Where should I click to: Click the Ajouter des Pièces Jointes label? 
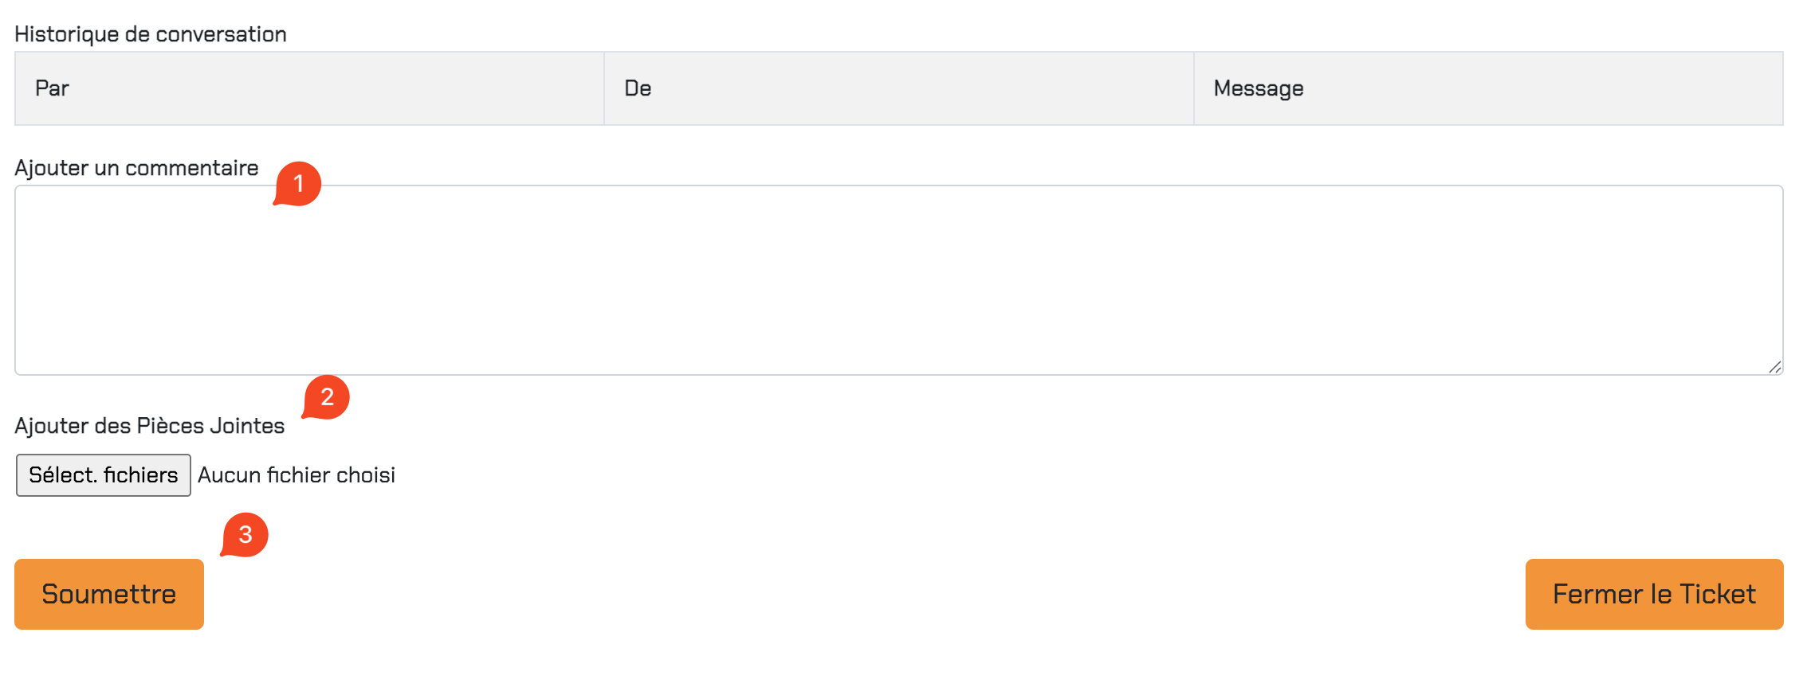pyautogui.click(x=150, y=426)
